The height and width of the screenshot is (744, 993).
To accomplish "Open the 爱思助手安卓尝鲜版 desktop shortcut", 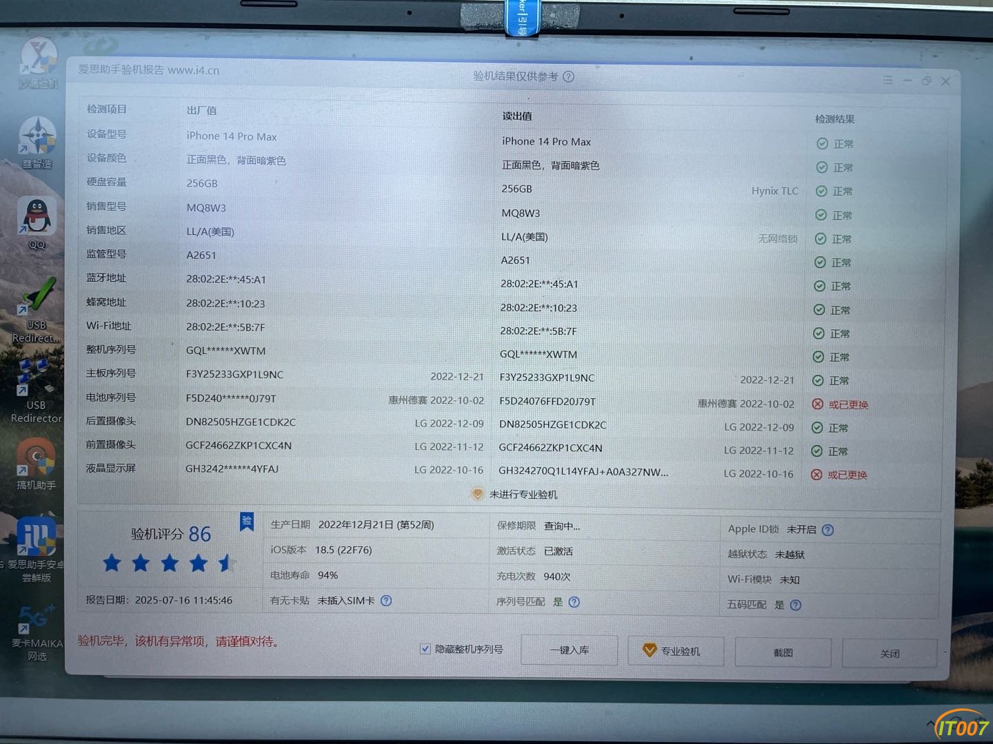I will [x=37, y=551].
